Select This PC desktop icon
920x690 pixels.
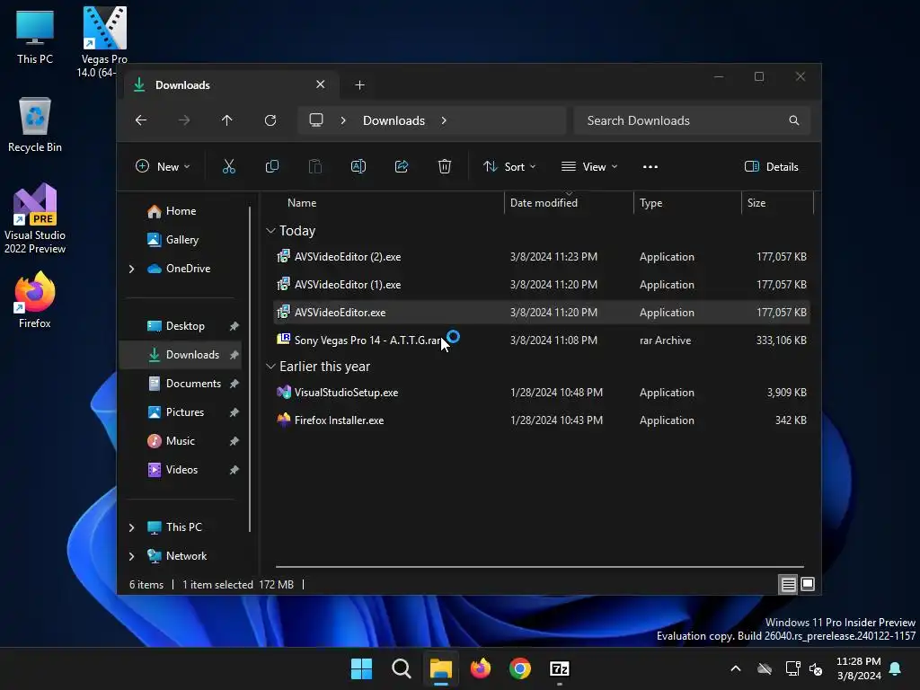tap(35, 36)
